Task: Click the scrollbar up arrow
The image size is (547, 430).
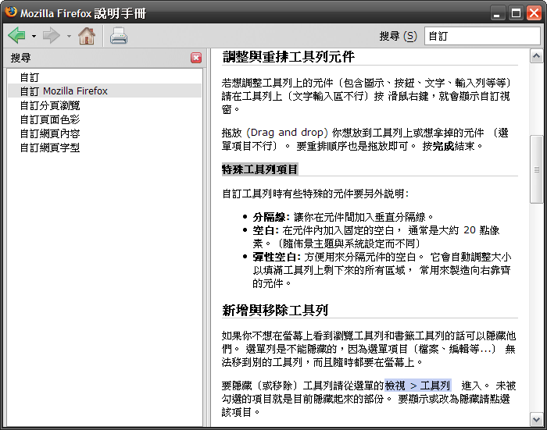Action: point(536,55)
